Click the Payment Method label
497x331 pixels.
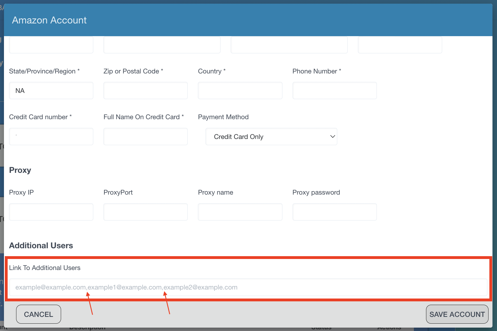click(x=223, y=117)
